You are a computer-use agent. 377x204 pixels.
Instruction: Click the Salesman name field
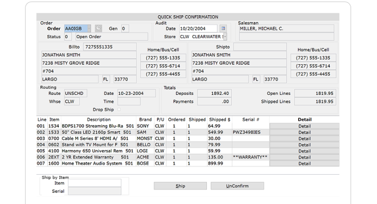pyautogui.click(x=286, y=29)
